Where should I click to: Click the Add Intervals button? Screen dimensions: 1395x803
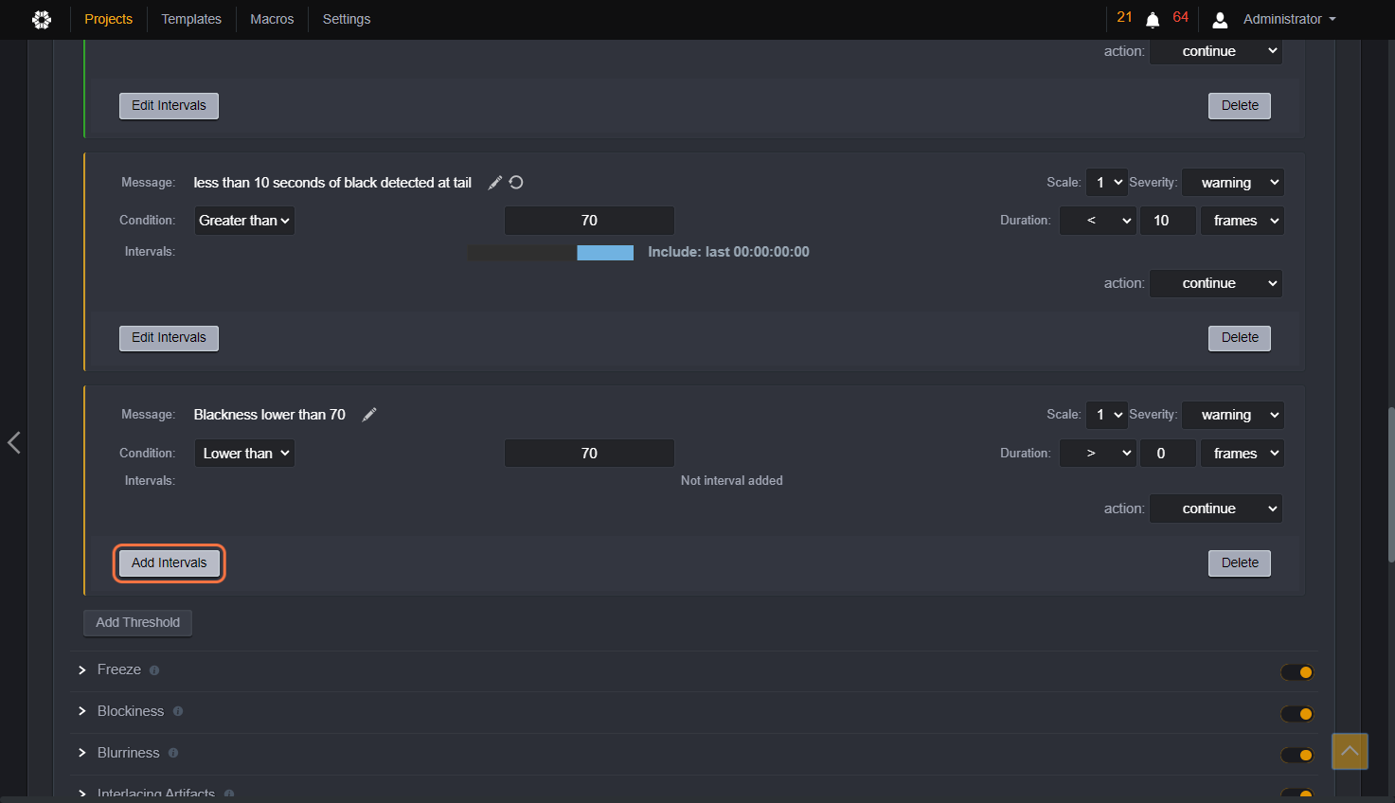click(x=170, y=563)
